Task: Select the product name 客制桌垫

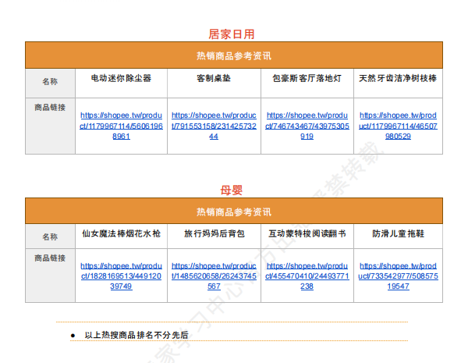Action: click(214, 78)
